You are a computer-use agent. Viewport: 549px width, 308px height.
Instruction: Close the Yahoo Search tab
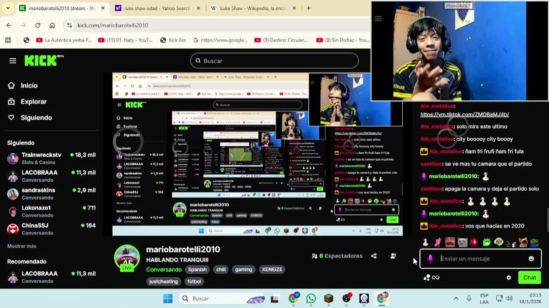[x=198, y=8]
